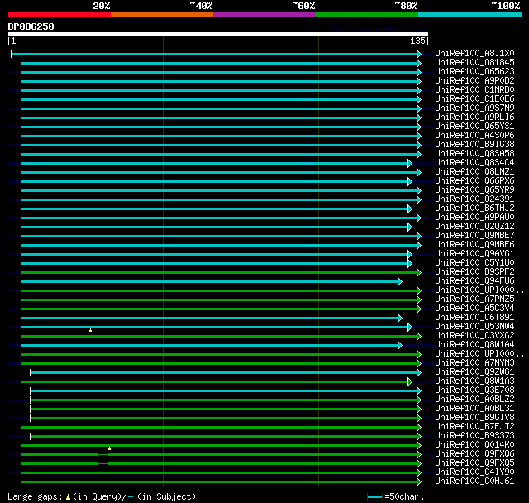This screenshot has width=529, height=503.
Task: Open hit UniRef100_C1MRB0
Action: tap(474, 90)
